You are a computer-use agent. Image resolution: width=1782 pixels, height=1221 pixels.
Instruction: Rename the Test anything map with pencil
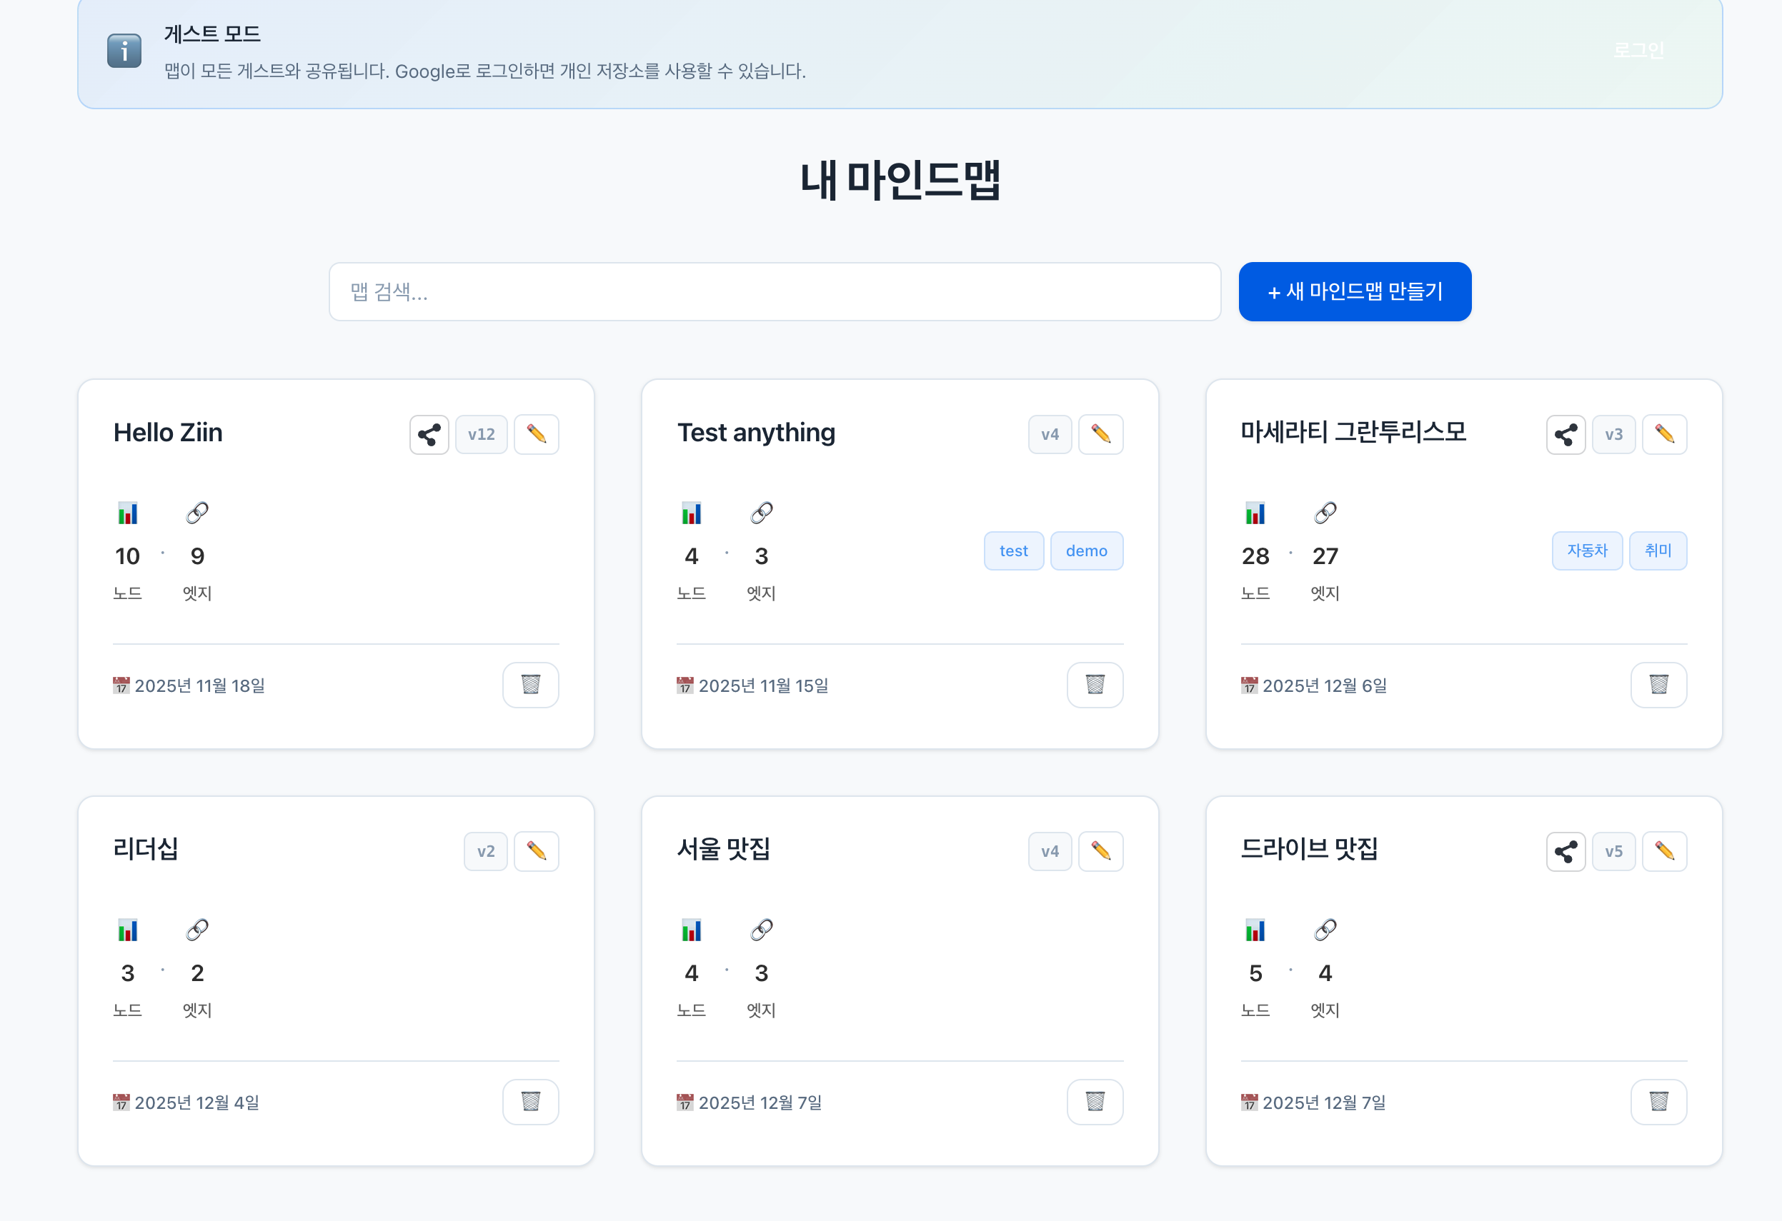pos(1100,435)
